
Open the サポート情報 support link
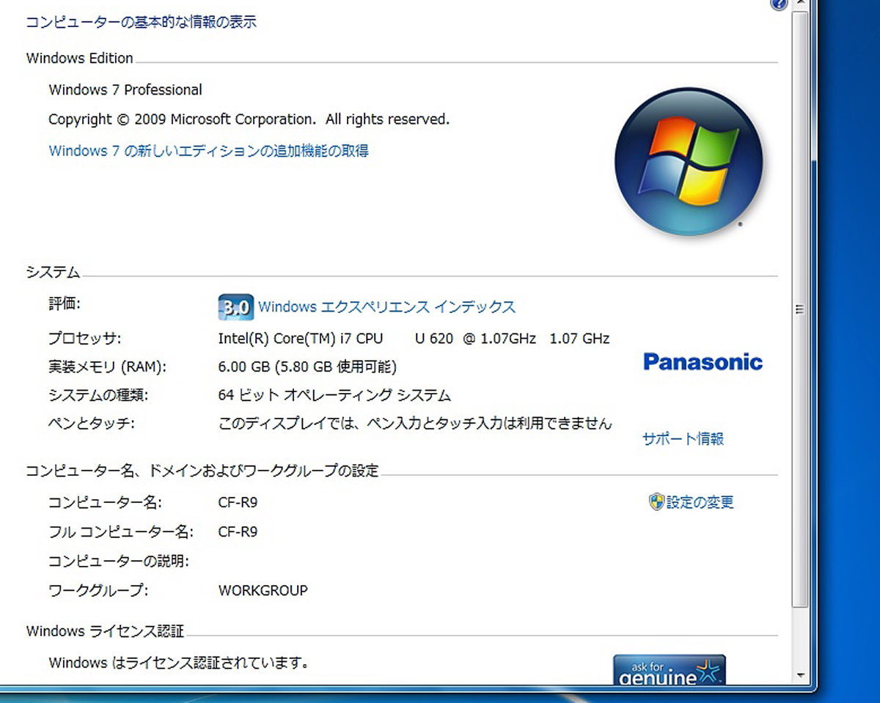[x=682, y=438]
